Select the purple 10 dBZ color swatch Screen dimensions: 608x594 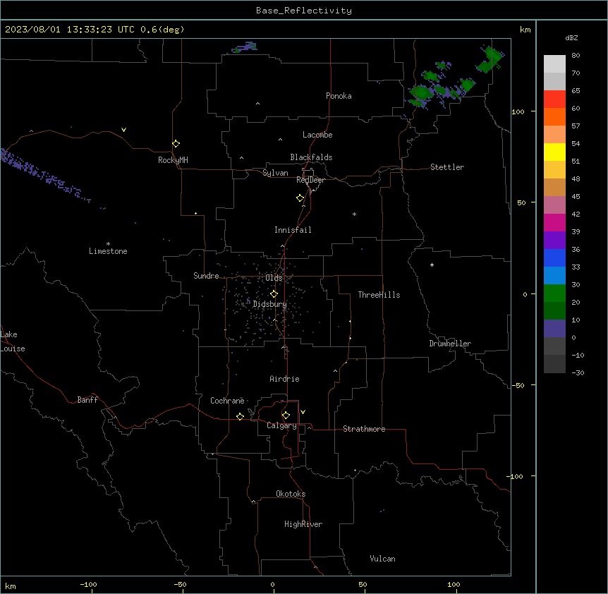click(554, 329)
